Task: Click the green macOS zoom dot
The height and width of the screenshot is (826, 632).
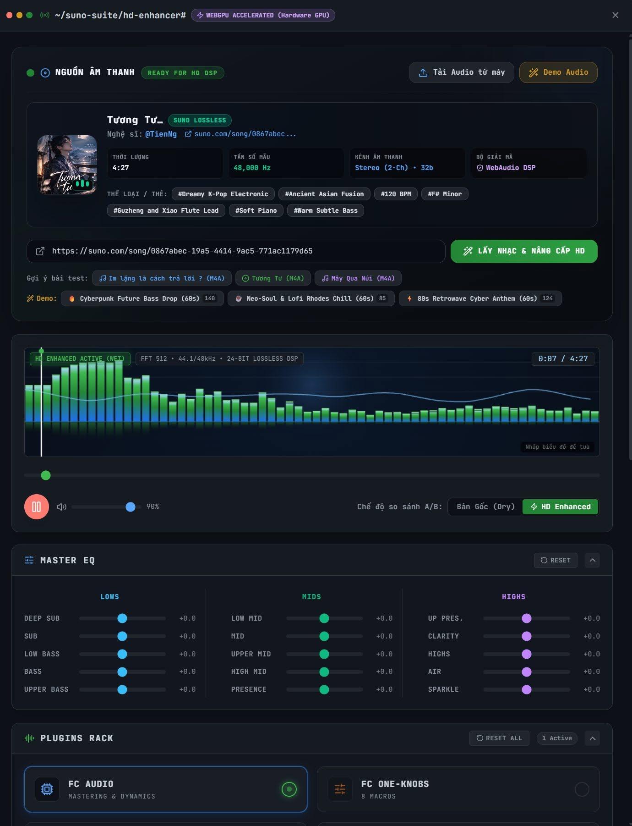Action: (29, 15)
